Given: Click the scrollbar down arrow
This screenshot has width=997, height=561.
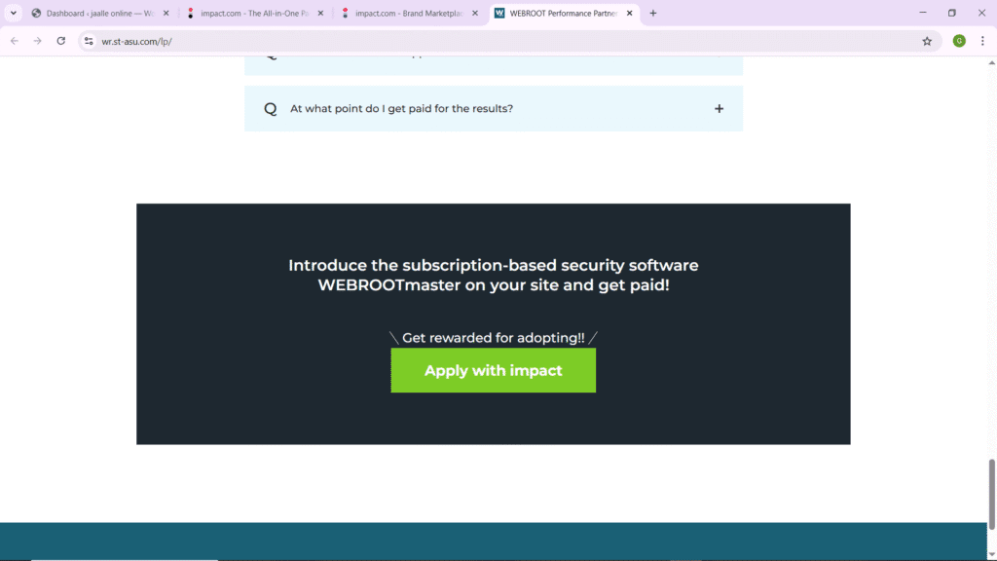Looking at the screenshot, I should click(x=991, y=555).
